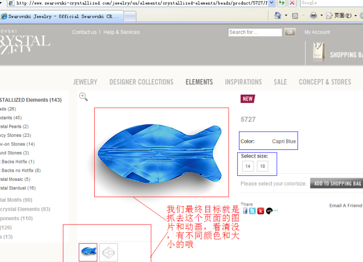Open the Page menu dropdown arrow
The height and width of the screenshot is (262, 363).
(x=355, y=16)
